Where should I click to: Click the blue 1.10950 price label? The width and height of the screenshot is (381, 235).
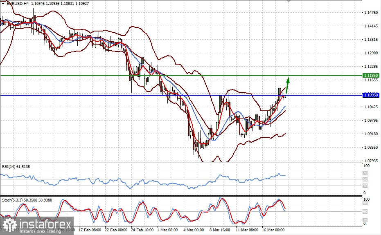tap(371, 95)
